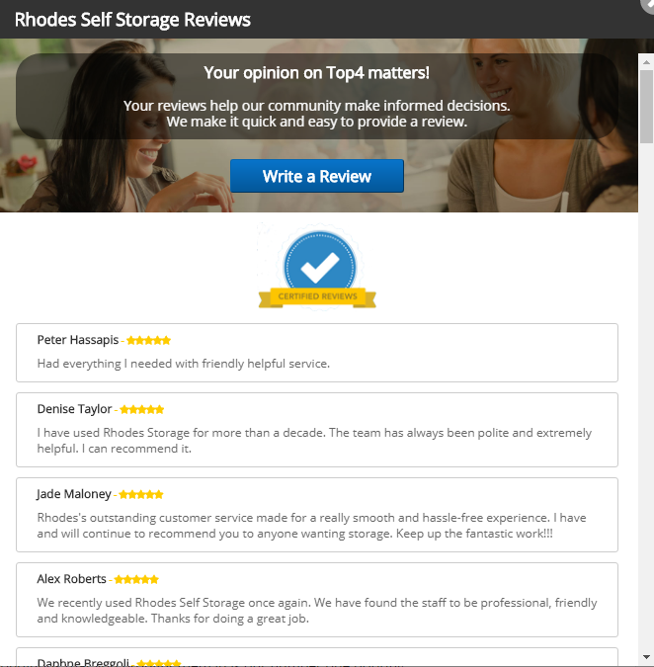
Task: Select the Peter Hassapis reviewer name
Action: [x=78, y=340]
